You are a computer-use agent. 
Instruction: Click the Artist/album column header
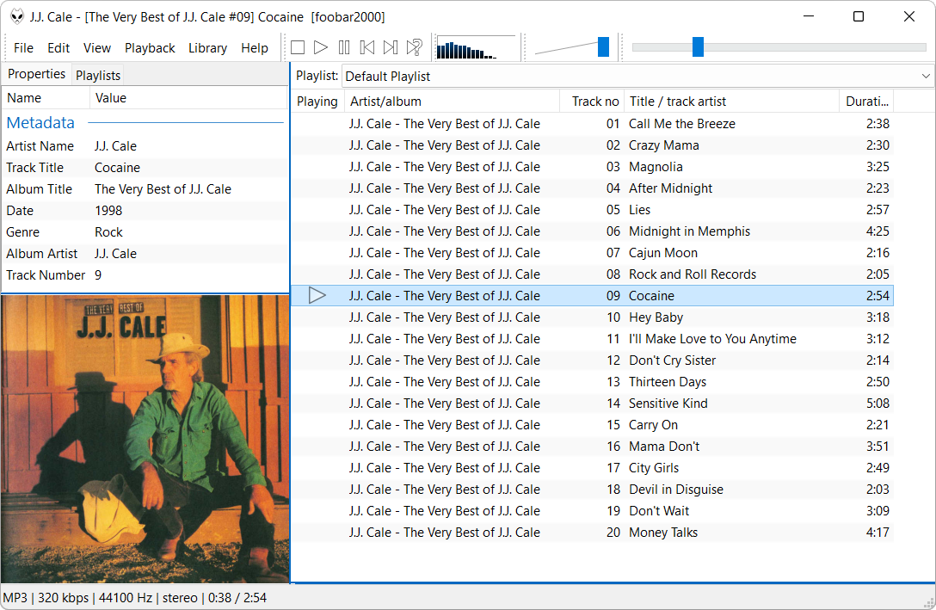point(452,102)
